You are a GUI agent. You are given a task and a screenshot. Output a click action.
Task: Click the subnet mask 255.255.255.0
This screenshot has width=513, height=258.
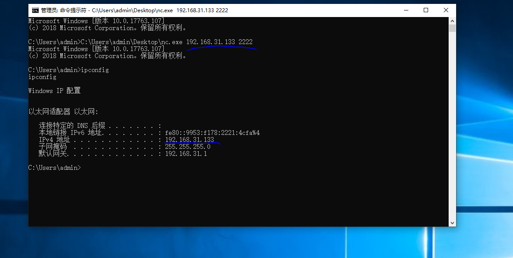(188, 147)
